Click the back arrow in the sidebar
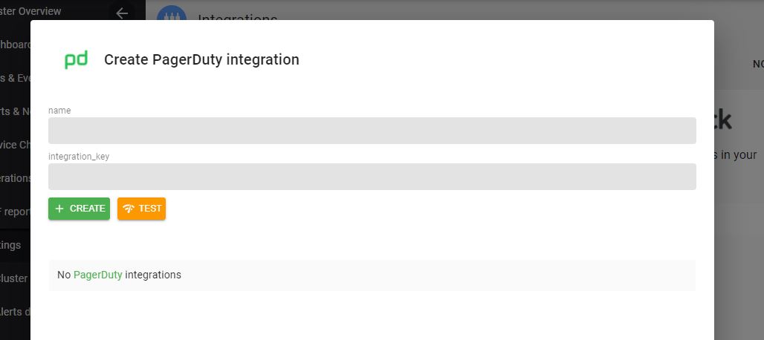Image resolution: width=764 pixels, height=340 pixels. [x=122, y=13]
